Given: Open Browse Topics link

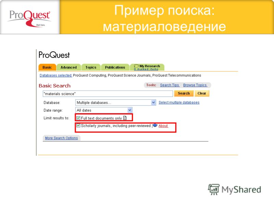Looking at the screenshot, I should pos(195,85).
